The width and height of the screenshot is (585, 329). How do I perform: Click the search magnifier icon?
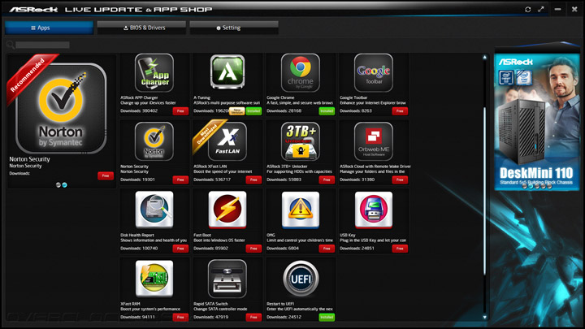pyautogui.click(x=11, y=45)
